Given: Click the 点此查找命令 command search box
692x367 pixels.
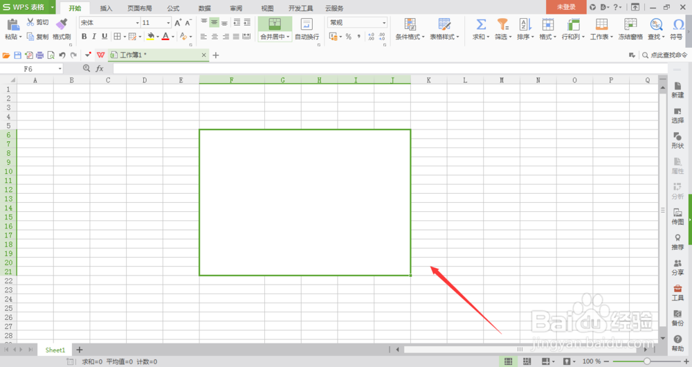Looking at the screenshot, I should 664,55.
